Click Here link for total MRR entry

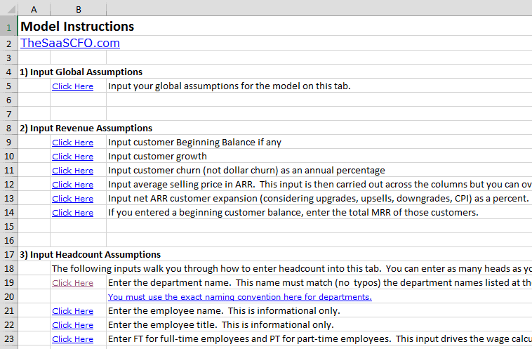pyautogui.click(x=72, y=213)
